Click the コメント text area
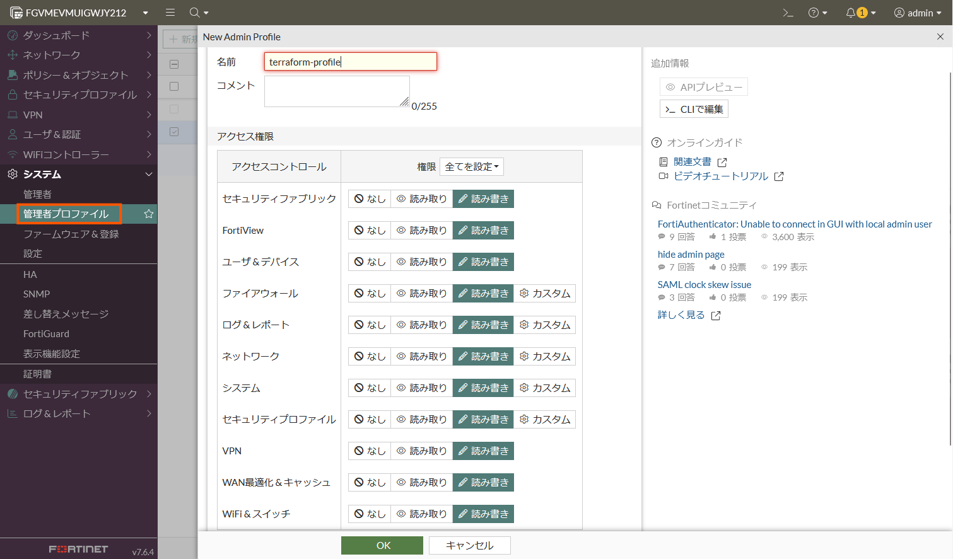The image size is (953, 559). (337, 91)
